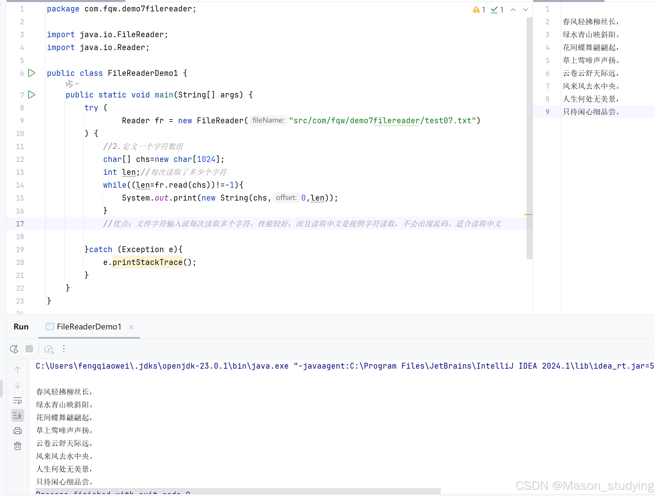Screen dimensions: 655x496
Task: Clear console with the trash icon
Action: pyautogui.click(x=18, y=446)
